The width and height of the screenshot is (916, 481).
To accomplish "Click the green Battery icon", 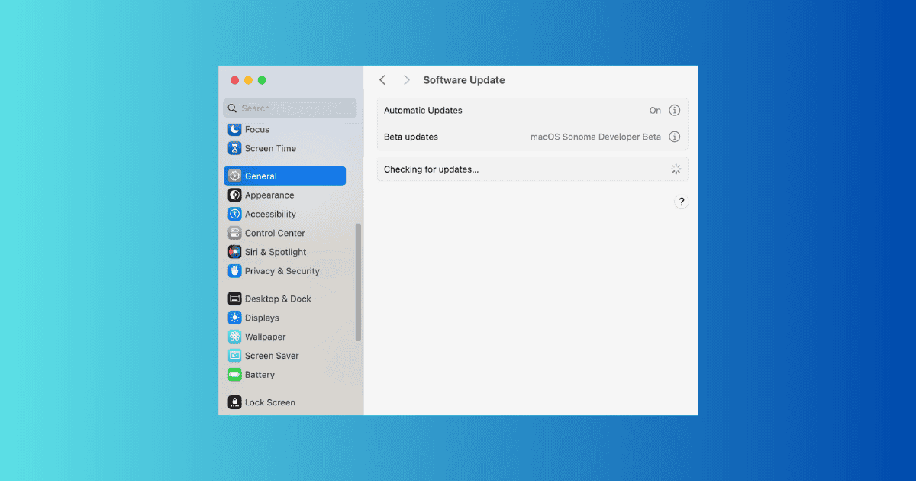I will tap(234, 375).
